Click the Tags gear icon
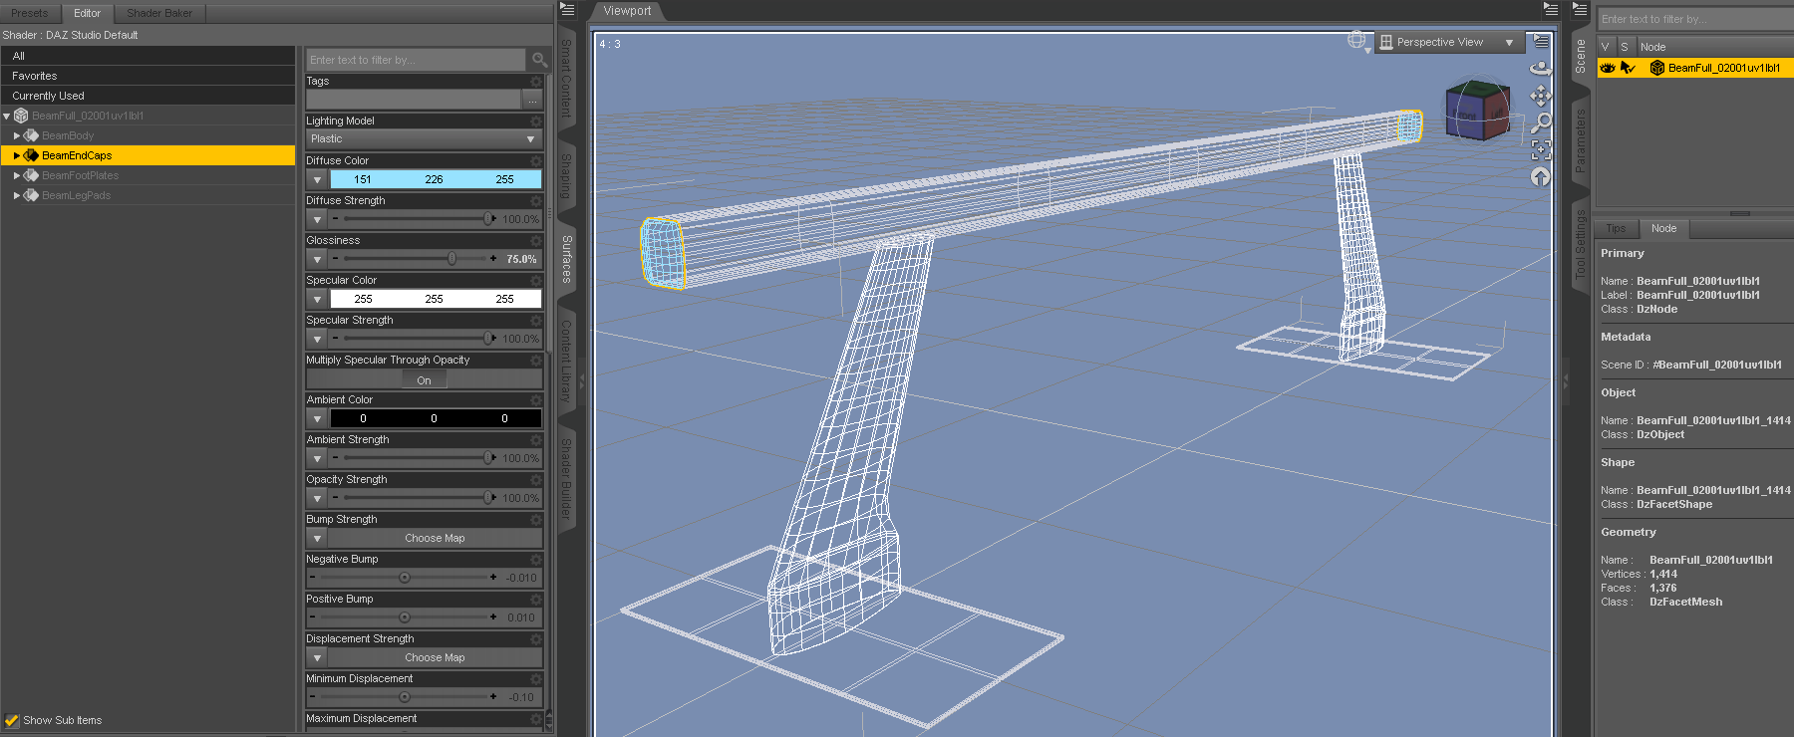The image size is (1794, 737). tap(536, 82)
